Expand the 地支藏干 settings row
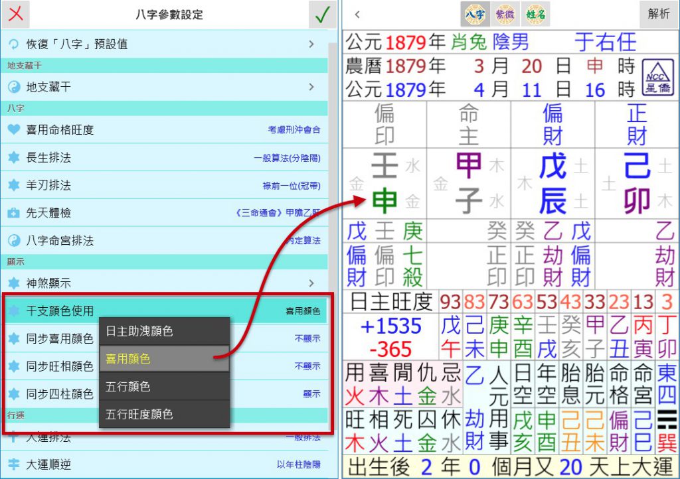 point(165,87)
